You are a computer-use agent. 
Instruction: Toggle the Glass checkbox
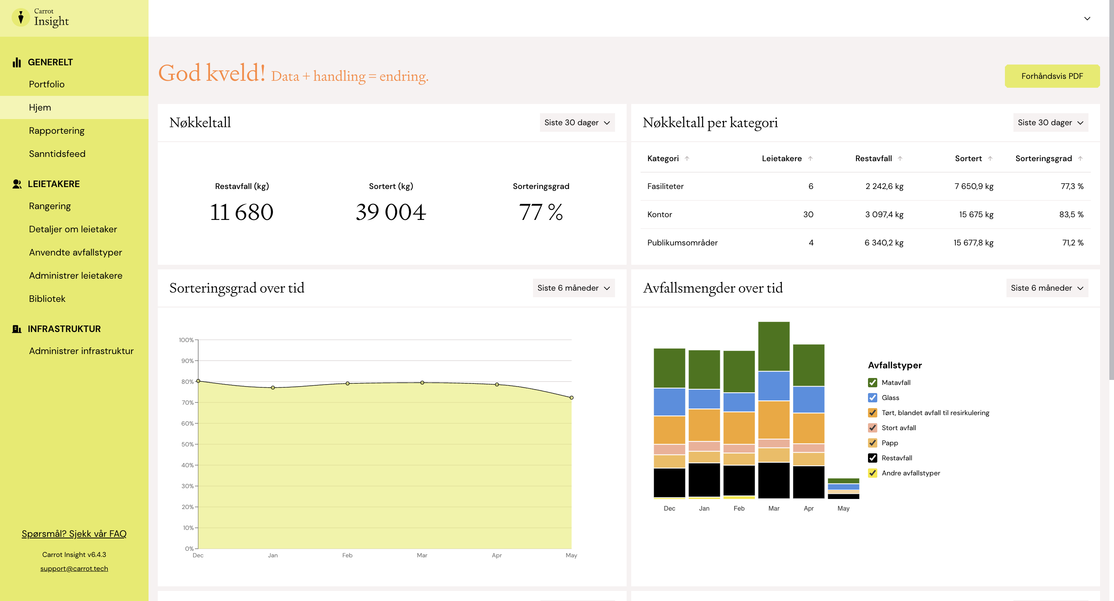[x=873, y=397]
